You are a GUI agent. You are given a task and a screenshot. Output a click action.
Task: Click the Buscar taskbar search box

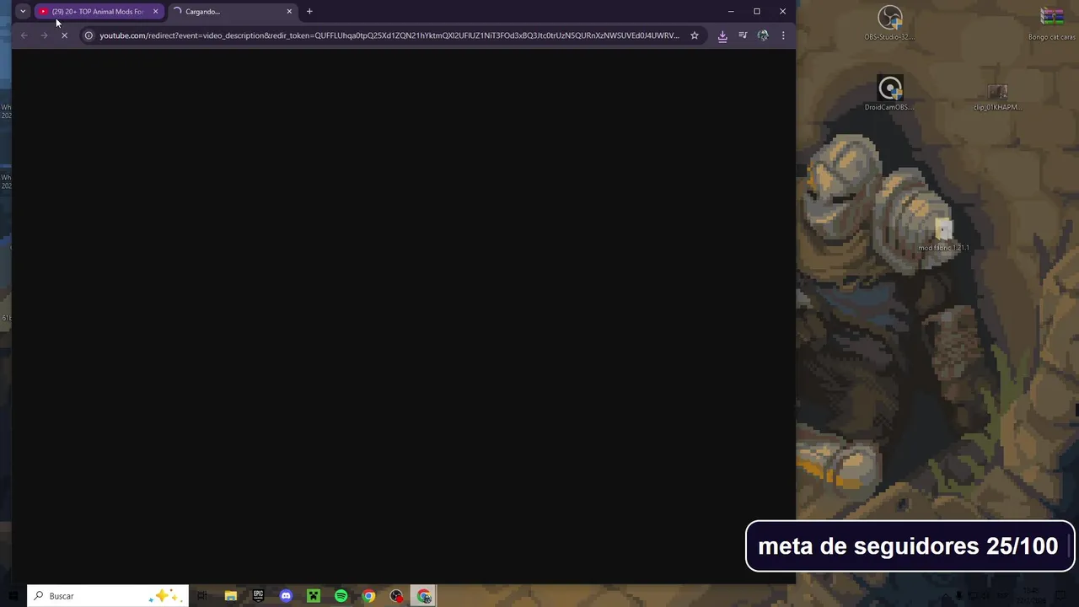pos(108,596)
